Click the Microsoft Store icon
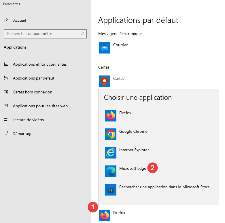Viewport: 225px width, 223px height. 111,190
